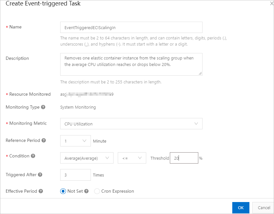Click the Cancel button

(x=264, y=208)
